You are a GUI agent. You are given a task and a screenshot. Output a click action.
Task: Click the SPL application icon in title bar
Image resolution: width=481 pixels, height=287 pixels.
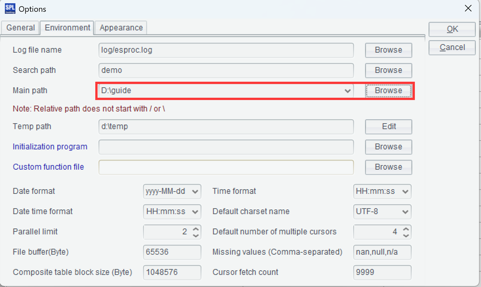pyautogui.click(x=10, y=9)
